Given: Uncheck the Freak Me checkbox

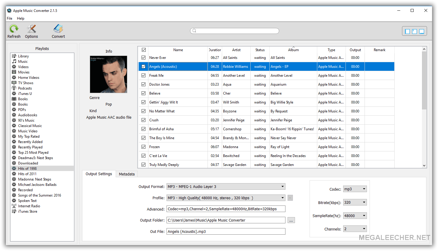Looking at the screenshot, I should coord(144,76).
